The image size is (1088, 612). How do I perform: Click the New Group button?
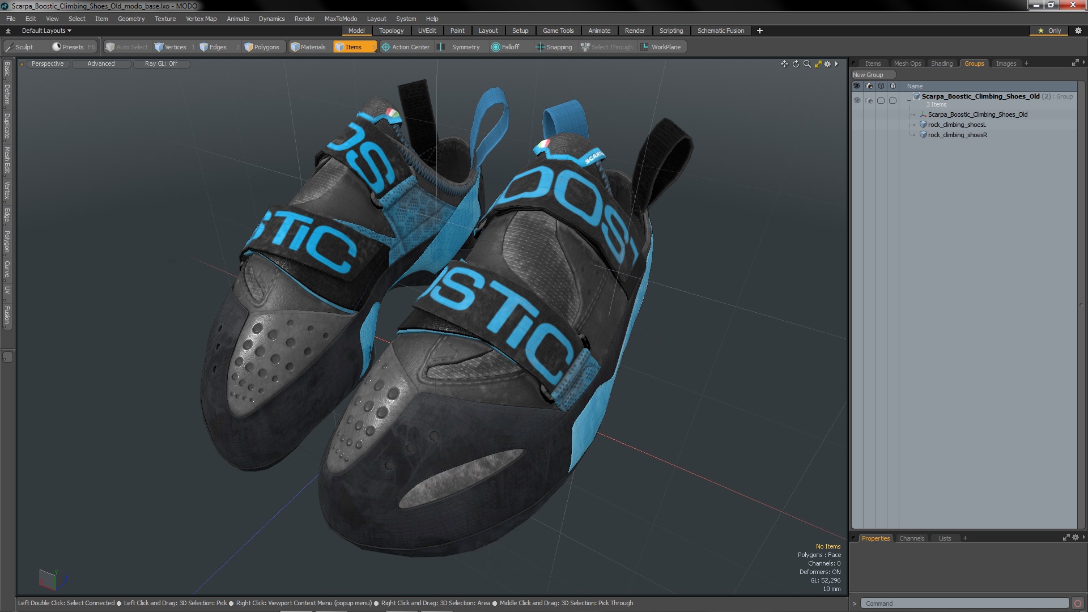tap(868, 75)
